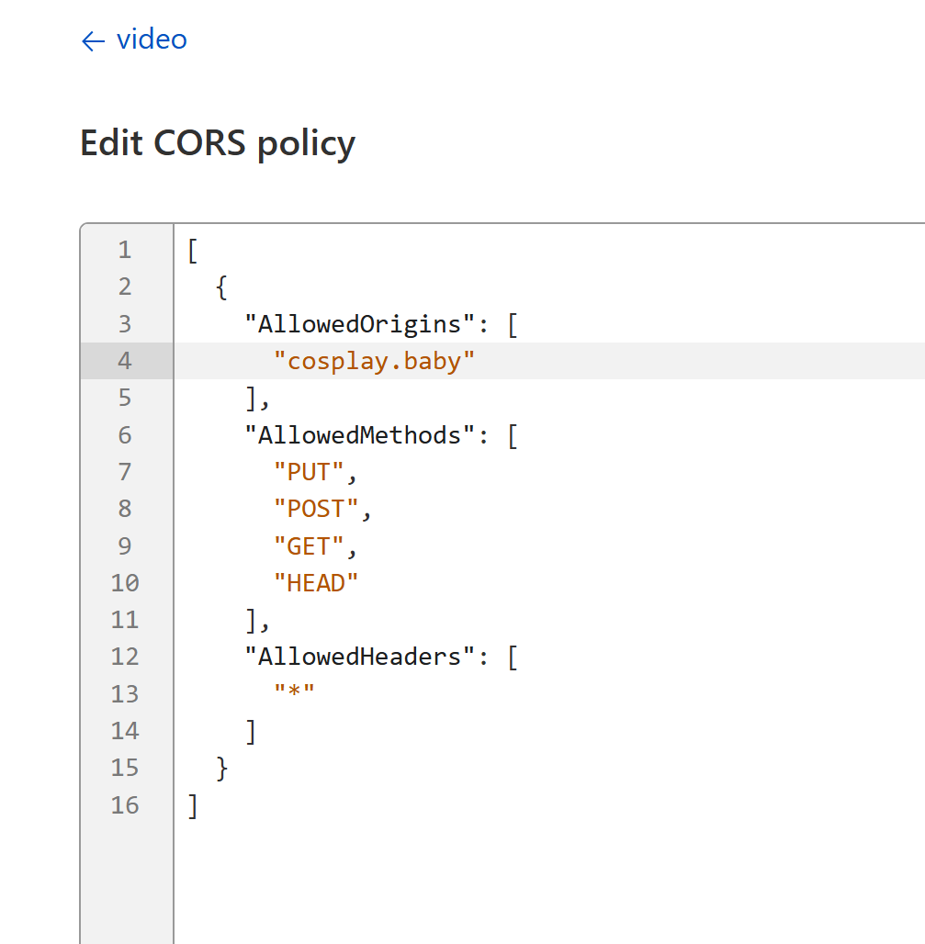Place cursor on the "POST" method
Screen dimensions: 925x944
click(316, 509)
